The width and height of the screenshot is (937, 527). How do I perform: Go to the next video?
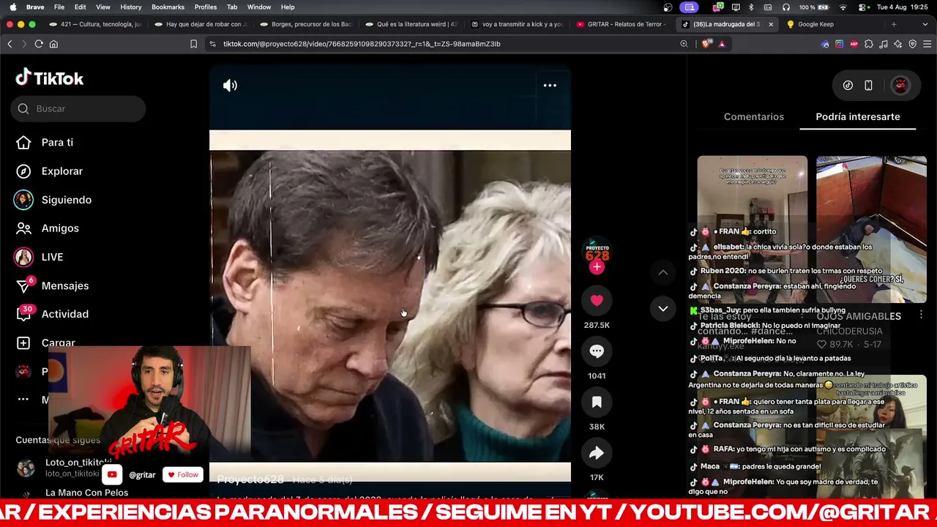click(662, 308)
